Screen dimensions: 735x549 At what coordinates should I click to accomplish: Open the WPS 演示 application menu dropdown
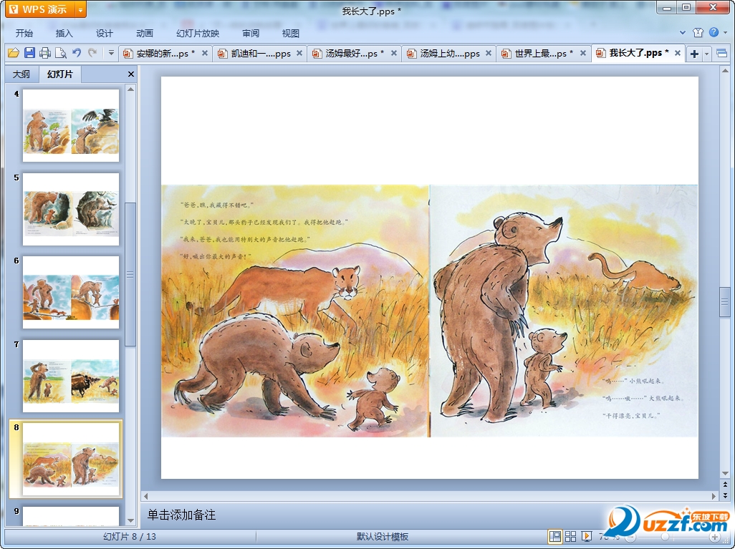[81, 9]
